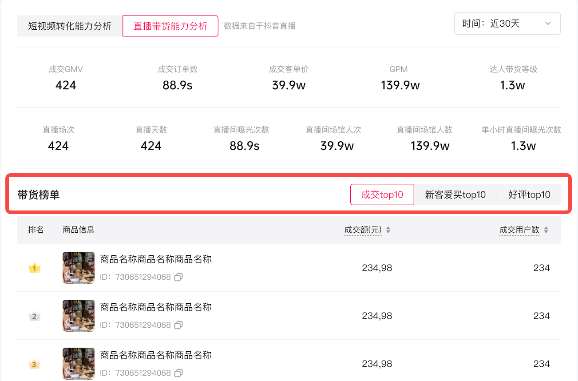
Task: Open the first product's thumbnail image
Action: (x=79, y=268)
